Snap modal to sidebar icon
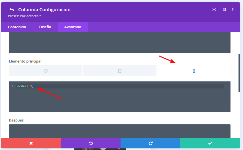 224,10
